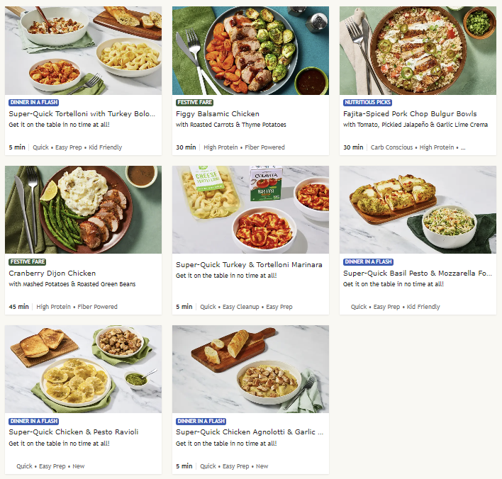Click Super-Quick Turkey & Tortelloni Marinara title

249,265
